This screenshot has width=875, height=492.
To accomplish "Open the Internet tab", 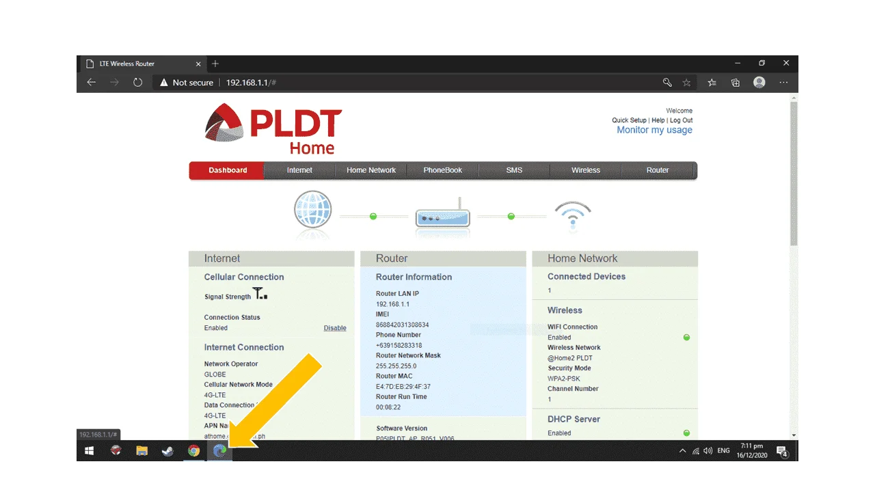I will [x=299, y=170].
